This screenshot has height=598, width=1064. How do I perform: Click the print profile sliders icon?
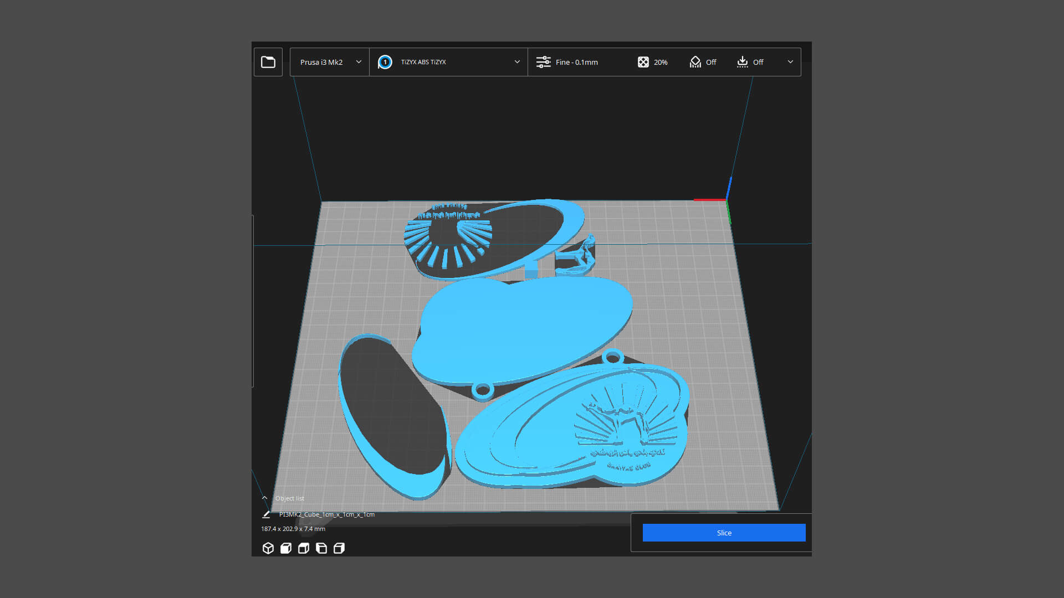tap(543, 62)
